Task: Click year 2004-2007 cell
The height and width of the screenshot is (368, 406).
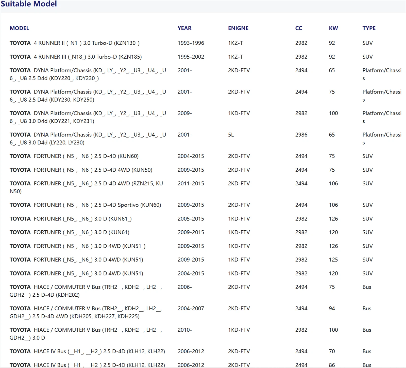Action: coord(191,309)
